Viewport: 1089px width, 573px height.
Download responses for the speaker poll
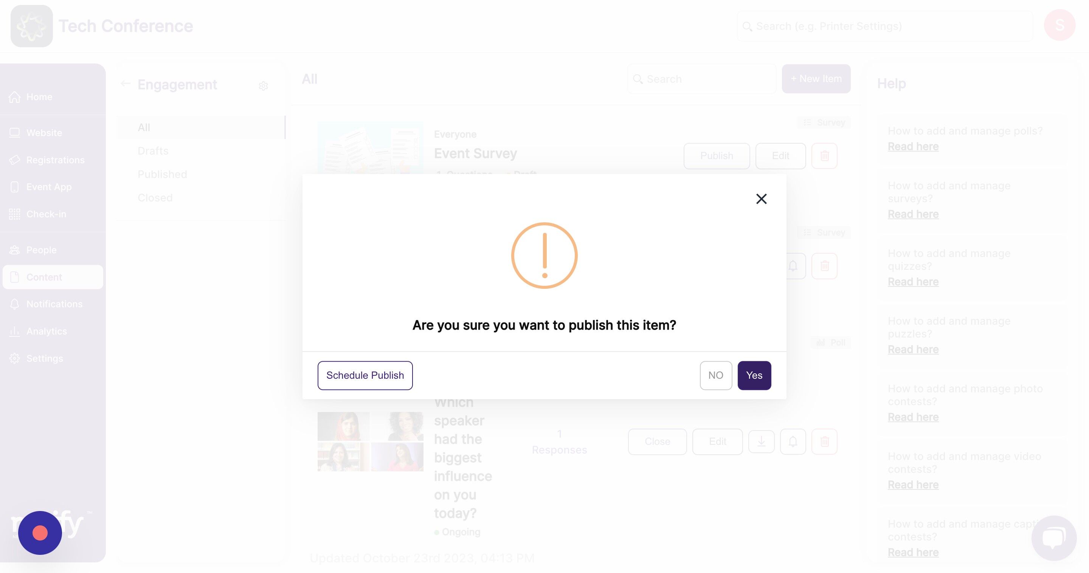tap(761, 441)
